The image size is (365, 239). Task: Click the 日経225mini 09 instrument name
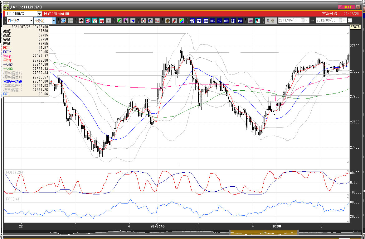pos(56,14)
